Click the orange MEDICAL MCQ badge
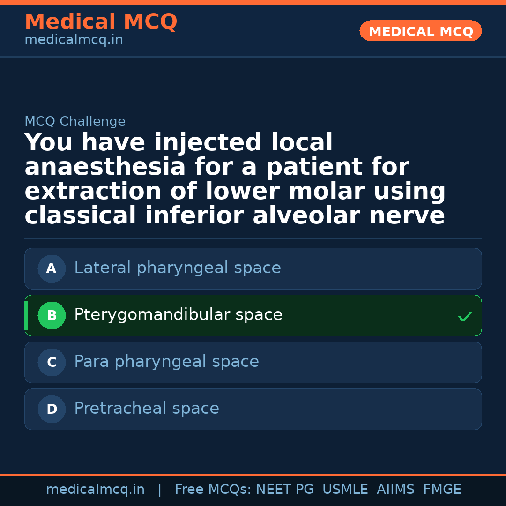Image resolution: width=506 pixels, height=506 pixels. 420,31
